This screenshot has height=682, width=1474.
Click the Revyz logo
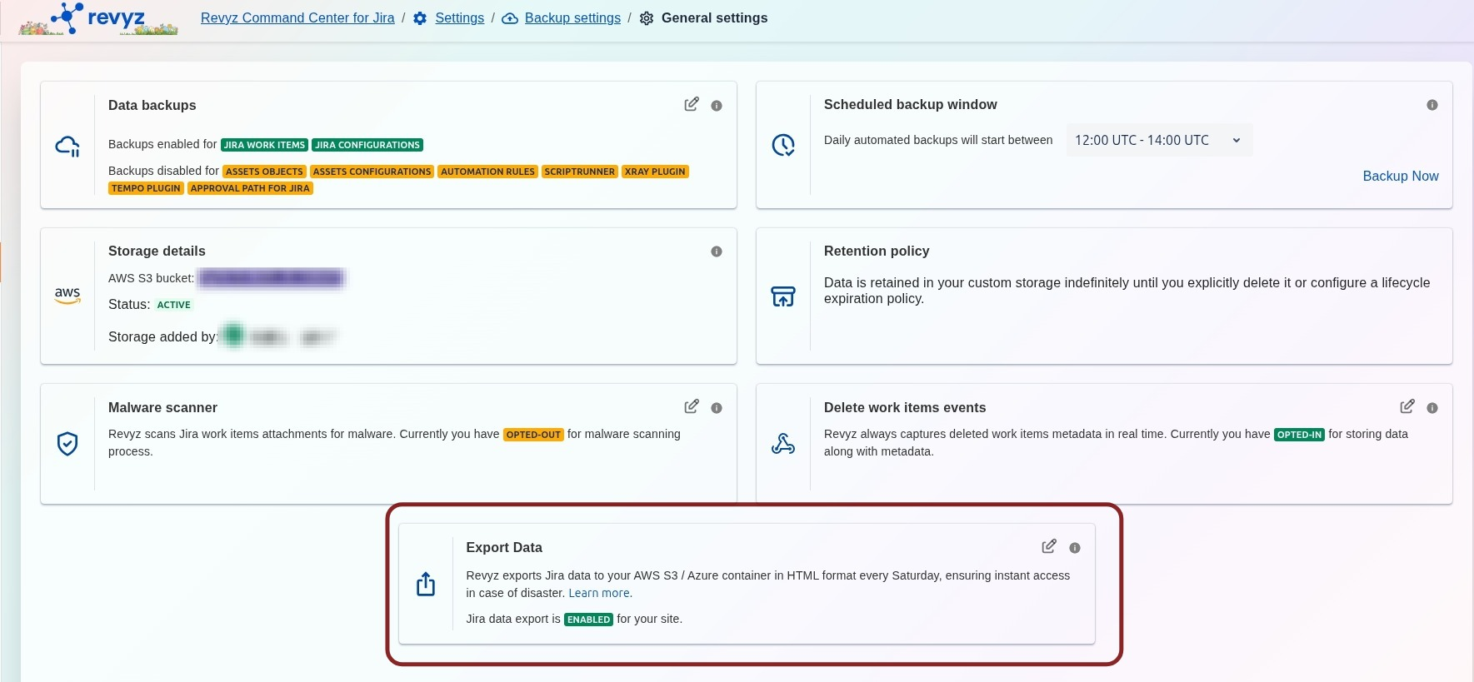point(98,19)
